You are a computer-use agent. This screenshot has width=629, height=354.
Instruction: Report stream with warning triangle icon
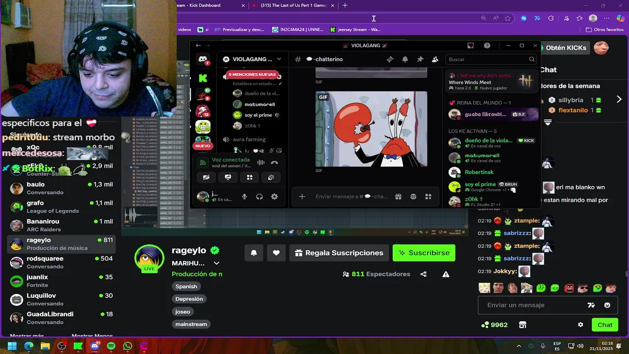(446, 274)
